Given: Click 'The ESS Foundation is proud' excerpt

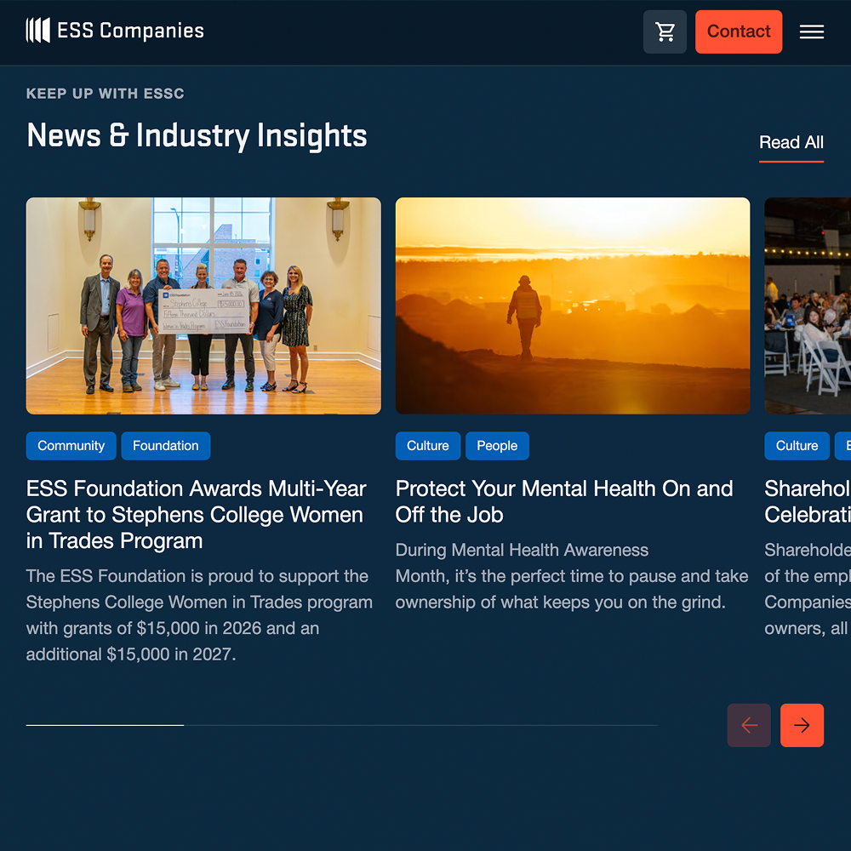Looking at the screenshot, I should point(199,615).
